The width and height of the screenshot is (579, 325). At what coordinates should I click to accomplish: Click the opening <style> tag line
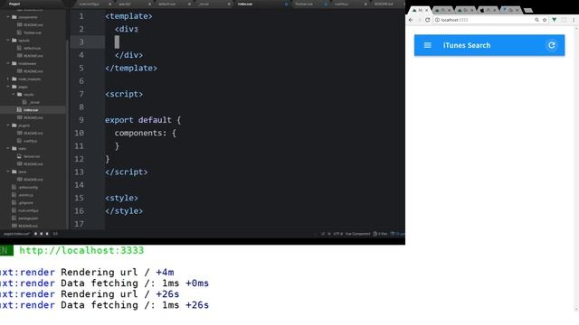[x=121, y=198]
